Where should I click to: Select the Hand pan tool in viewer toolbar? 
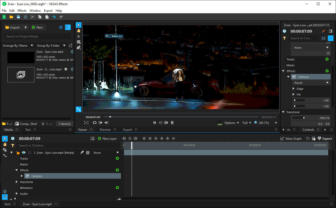[78, 31]
